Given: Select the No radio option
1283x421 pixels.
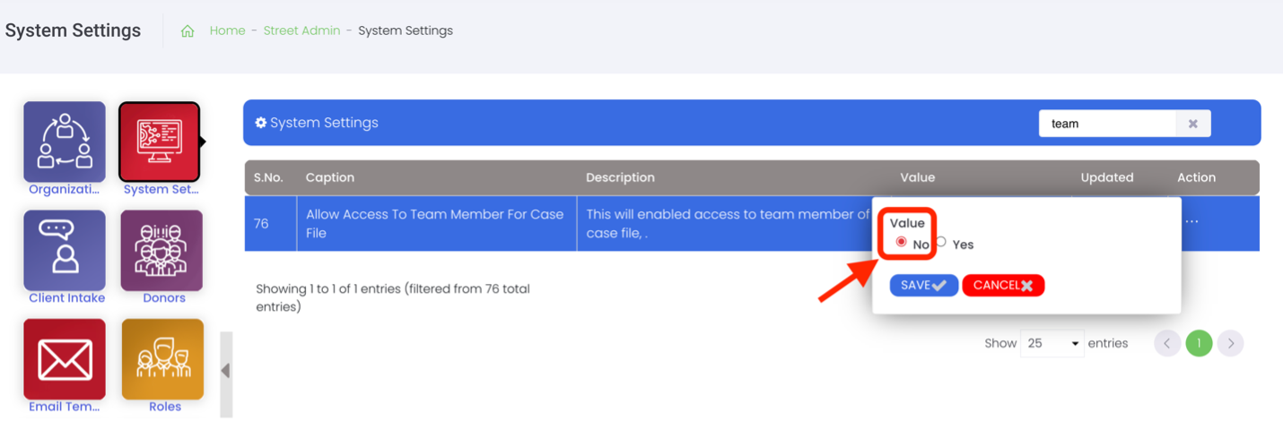Looking at the screenshot, I should pos(901,243).
